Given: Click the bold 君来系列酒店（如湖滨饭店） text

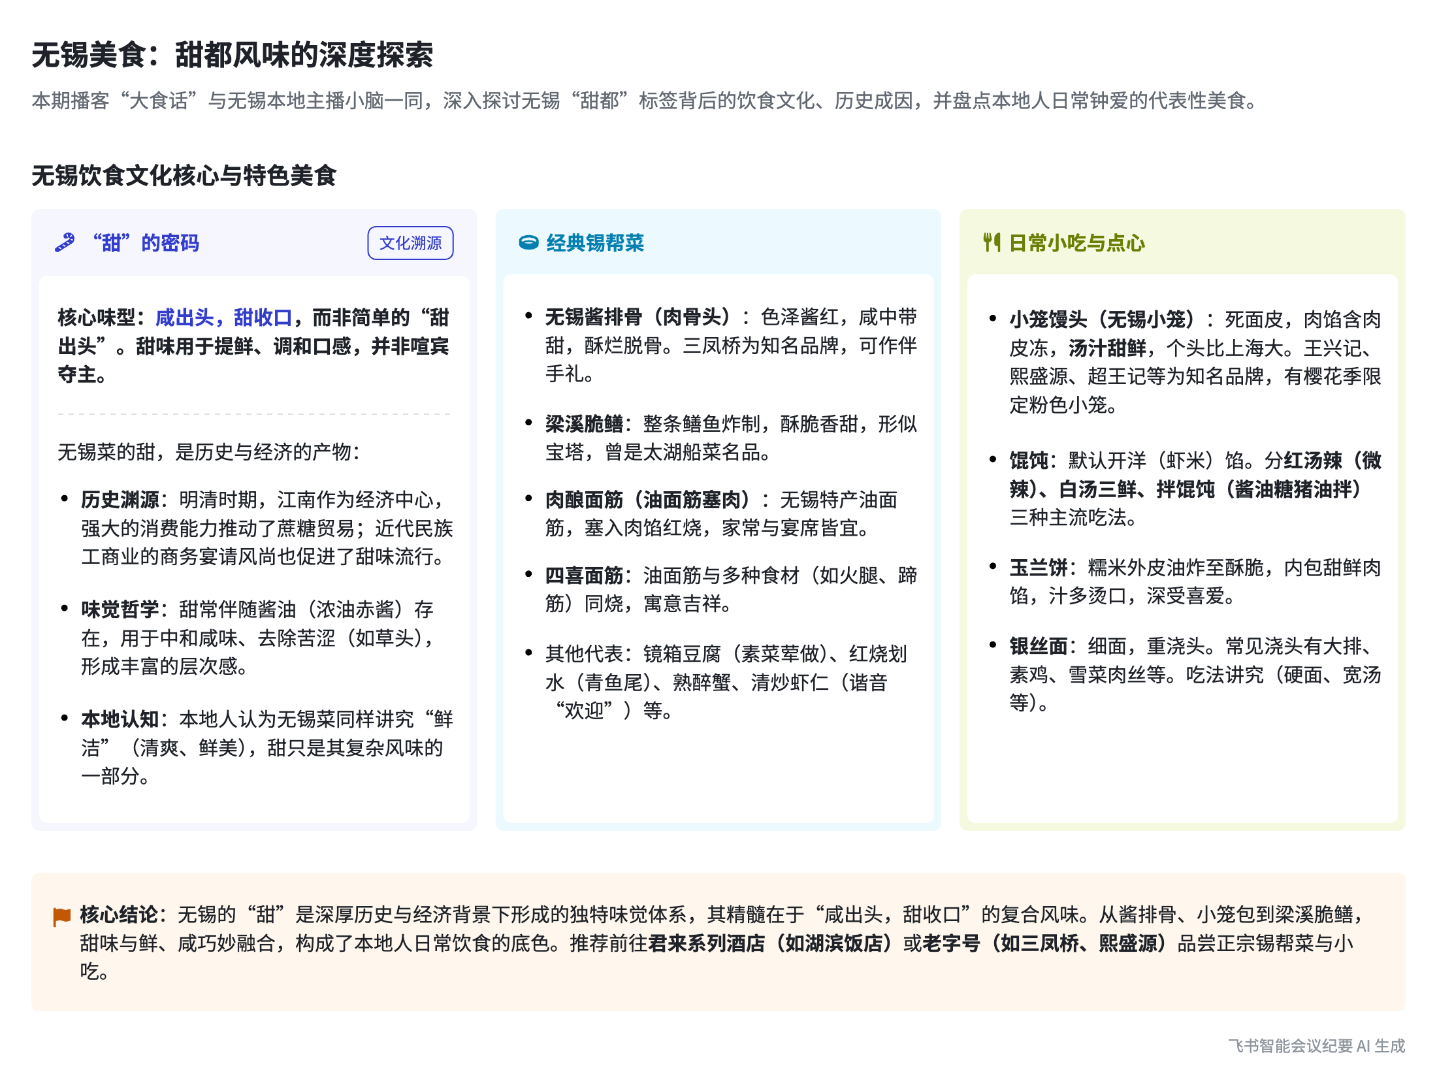Looking at the screenshot, I should tap(771, 944).
